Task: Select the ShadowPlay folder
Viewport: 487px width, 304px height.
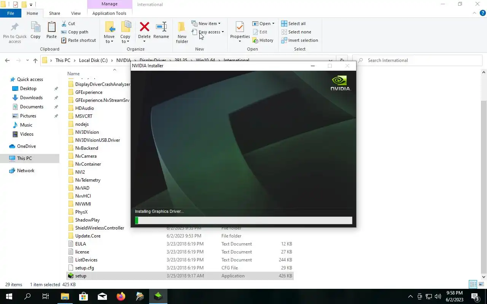Action: tap(88, 220)
